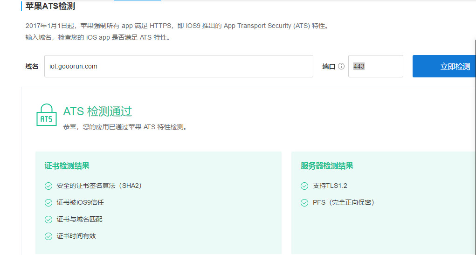
Task: Click the checkmark icon next to 证书时间有效
Action: (x=48, y=236)
